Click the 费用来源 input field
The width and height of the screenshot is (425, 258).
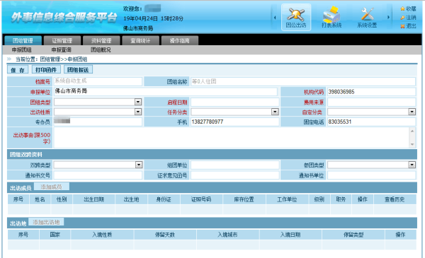click(371, 102)
